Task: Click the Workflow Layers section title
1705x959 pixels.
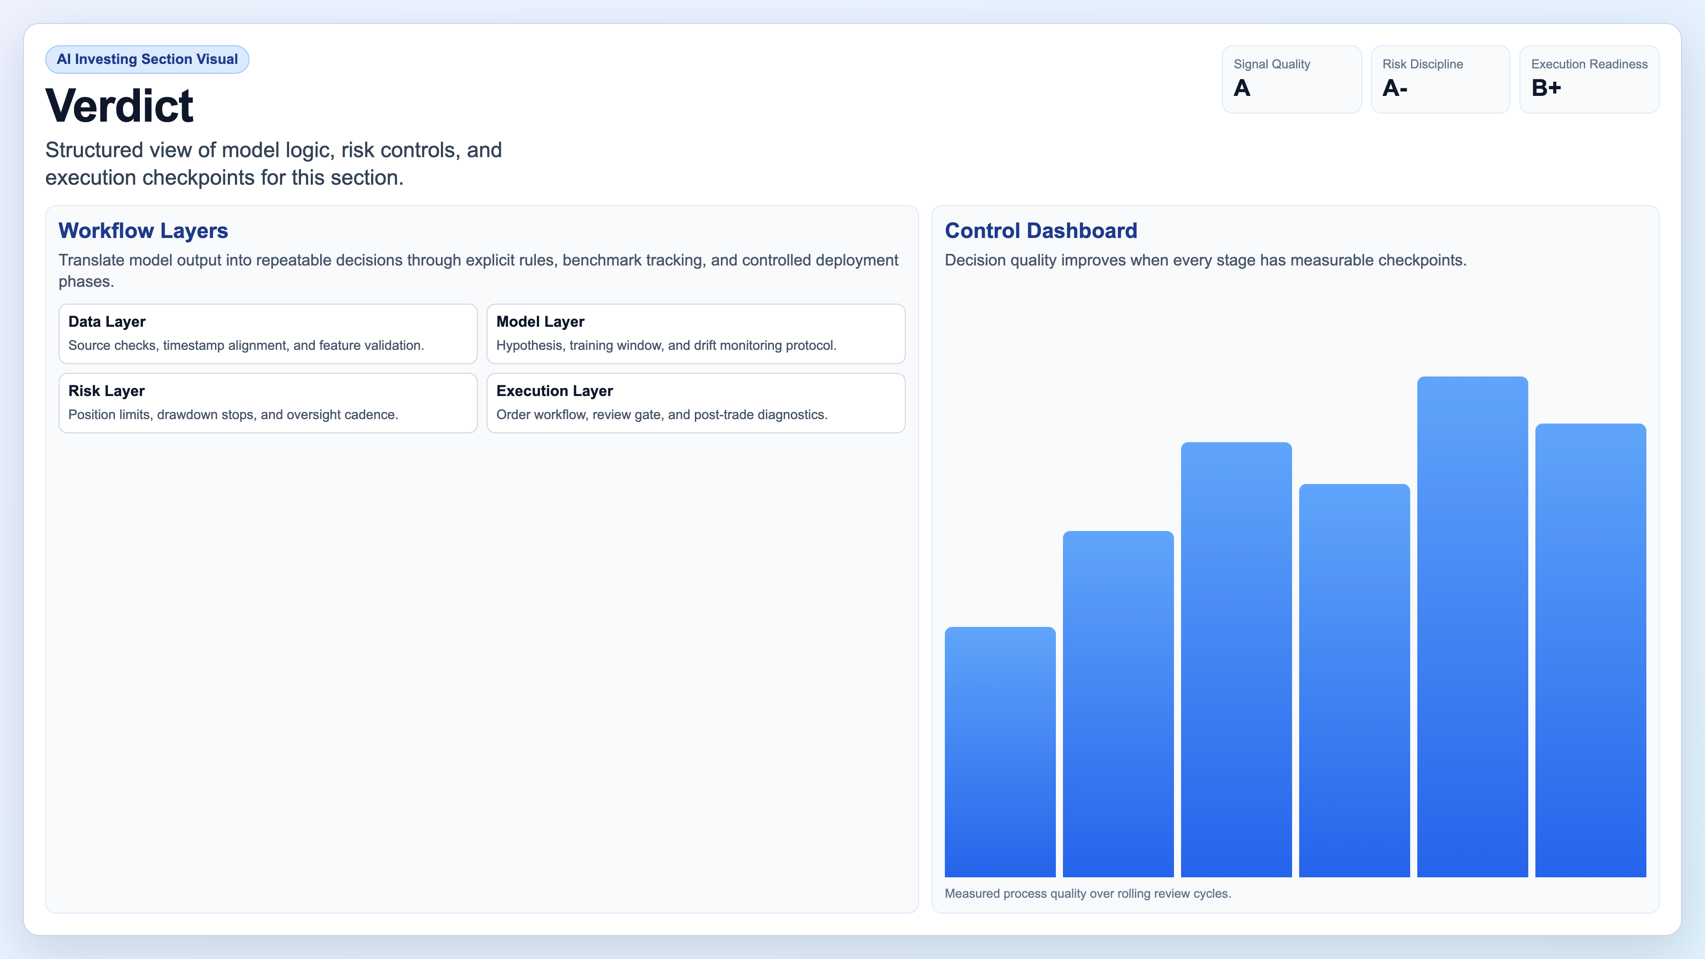Action: (143, 231)
